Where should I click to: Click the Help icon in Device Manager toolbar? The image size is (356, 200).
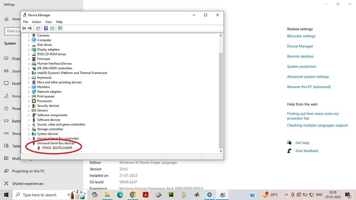pyautogui.click(x=46, y=28)
